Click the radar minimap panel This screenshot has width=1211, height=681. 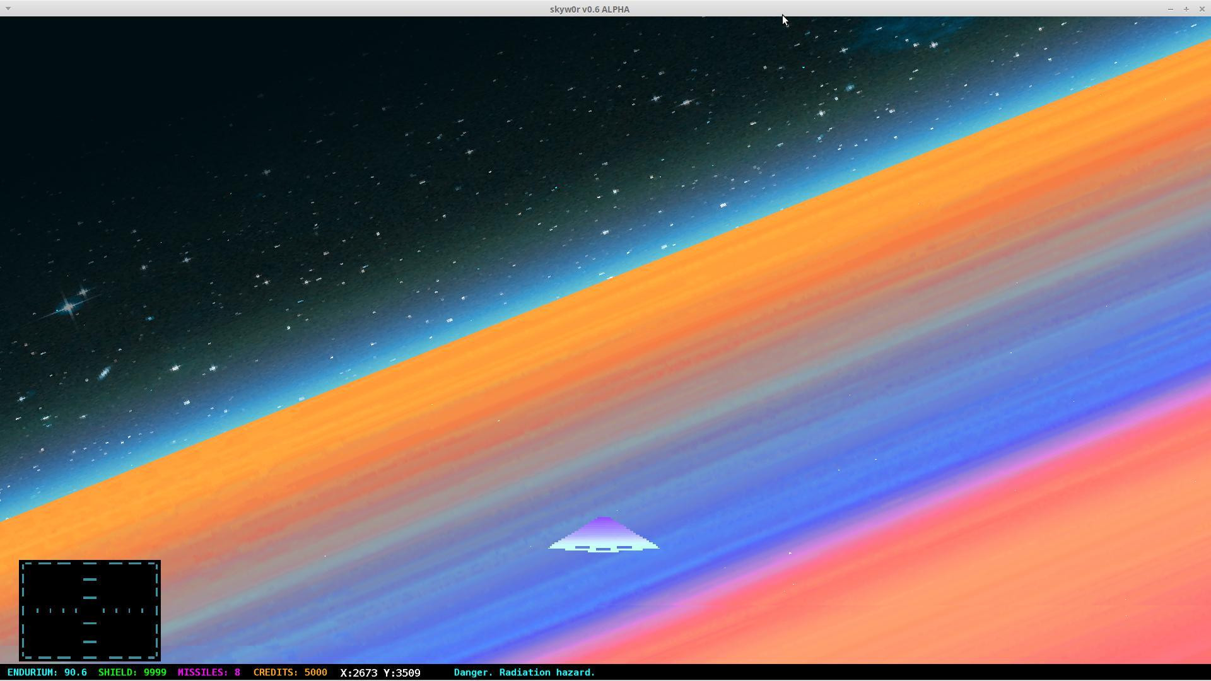[x=90, y=610]
